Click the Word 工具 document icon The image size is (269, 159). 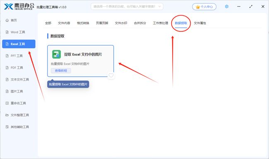point(7,32)
